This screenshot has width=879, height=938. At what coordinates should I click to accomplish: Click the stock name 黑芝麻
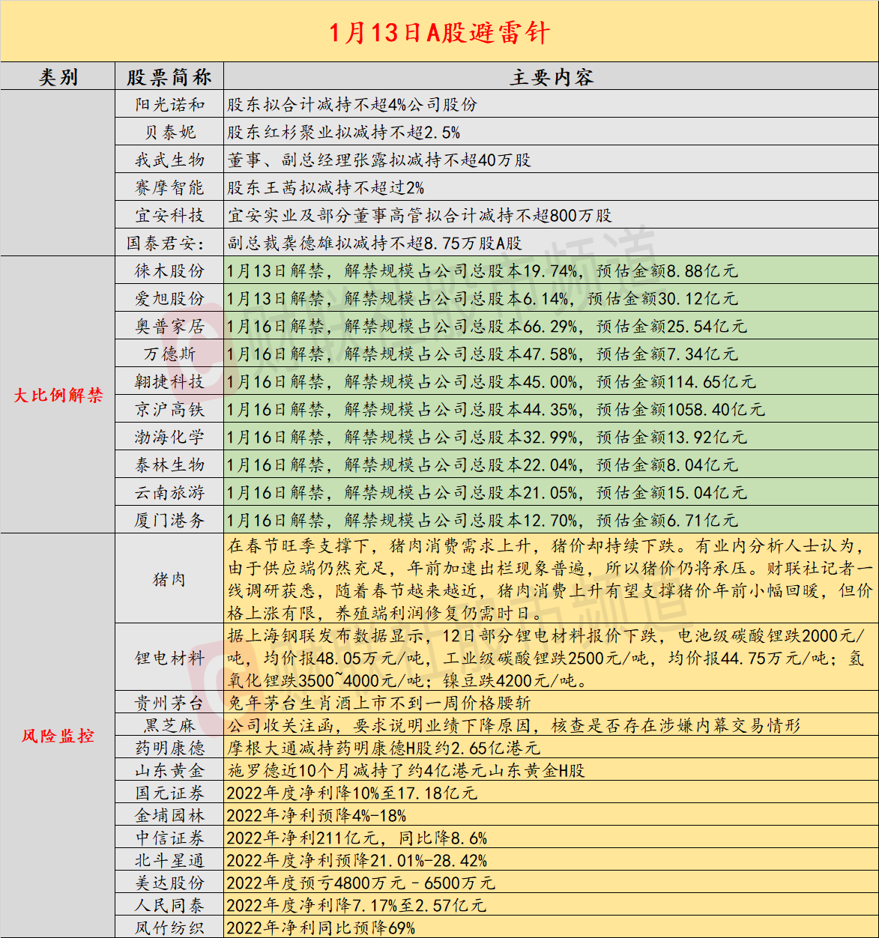point(169,725)
